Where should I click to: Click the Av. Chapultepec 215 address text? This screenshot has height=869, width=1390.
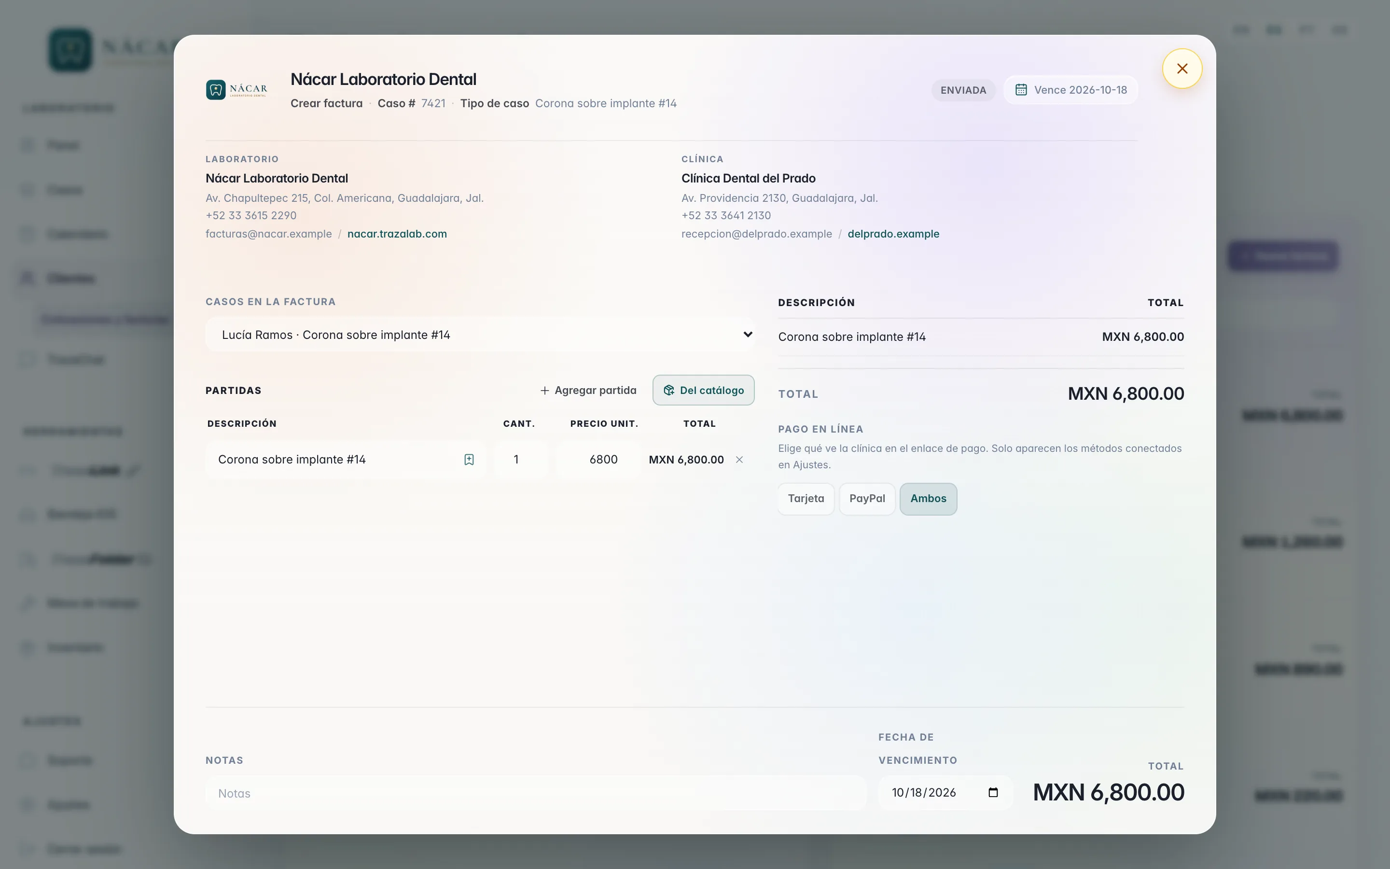click(345, 198)
